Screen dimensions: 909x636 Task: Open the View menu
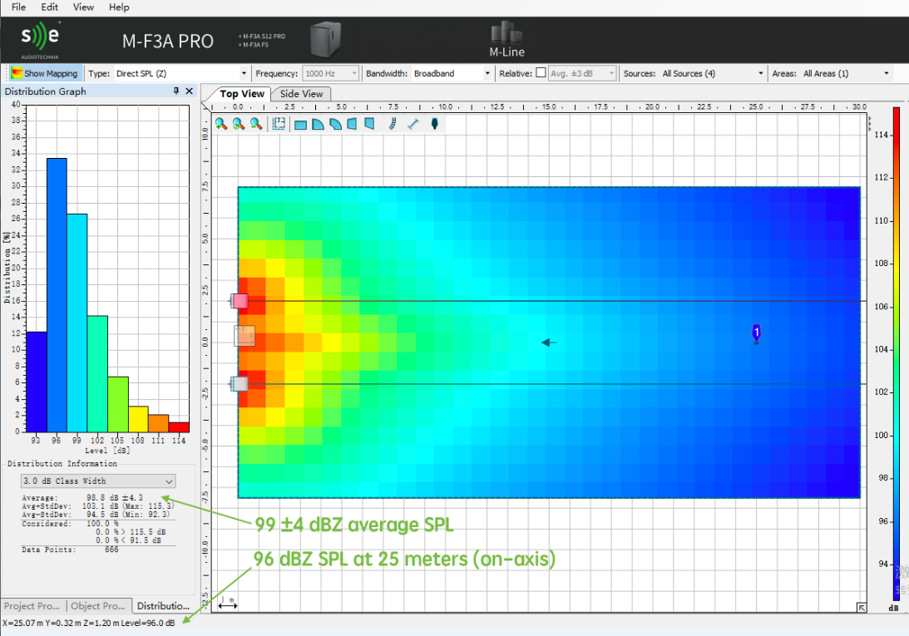click(x=83, y=7)
